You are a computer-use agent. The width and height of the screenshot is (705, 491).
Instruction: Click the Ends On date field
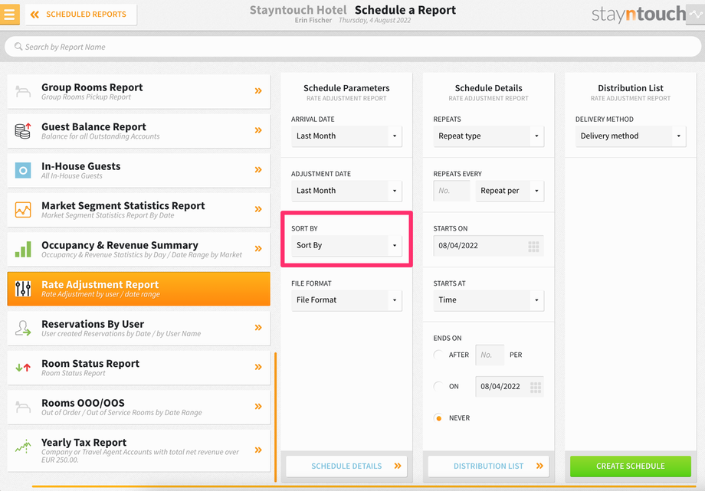(x=510, y=387)
